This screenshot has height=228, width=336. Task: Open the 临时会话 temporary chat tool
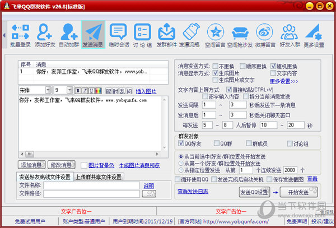pos(119,35)
